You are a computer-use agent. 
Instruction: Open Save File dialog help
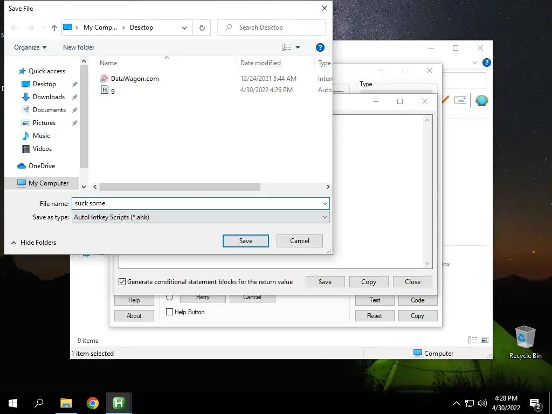[320, 47]
